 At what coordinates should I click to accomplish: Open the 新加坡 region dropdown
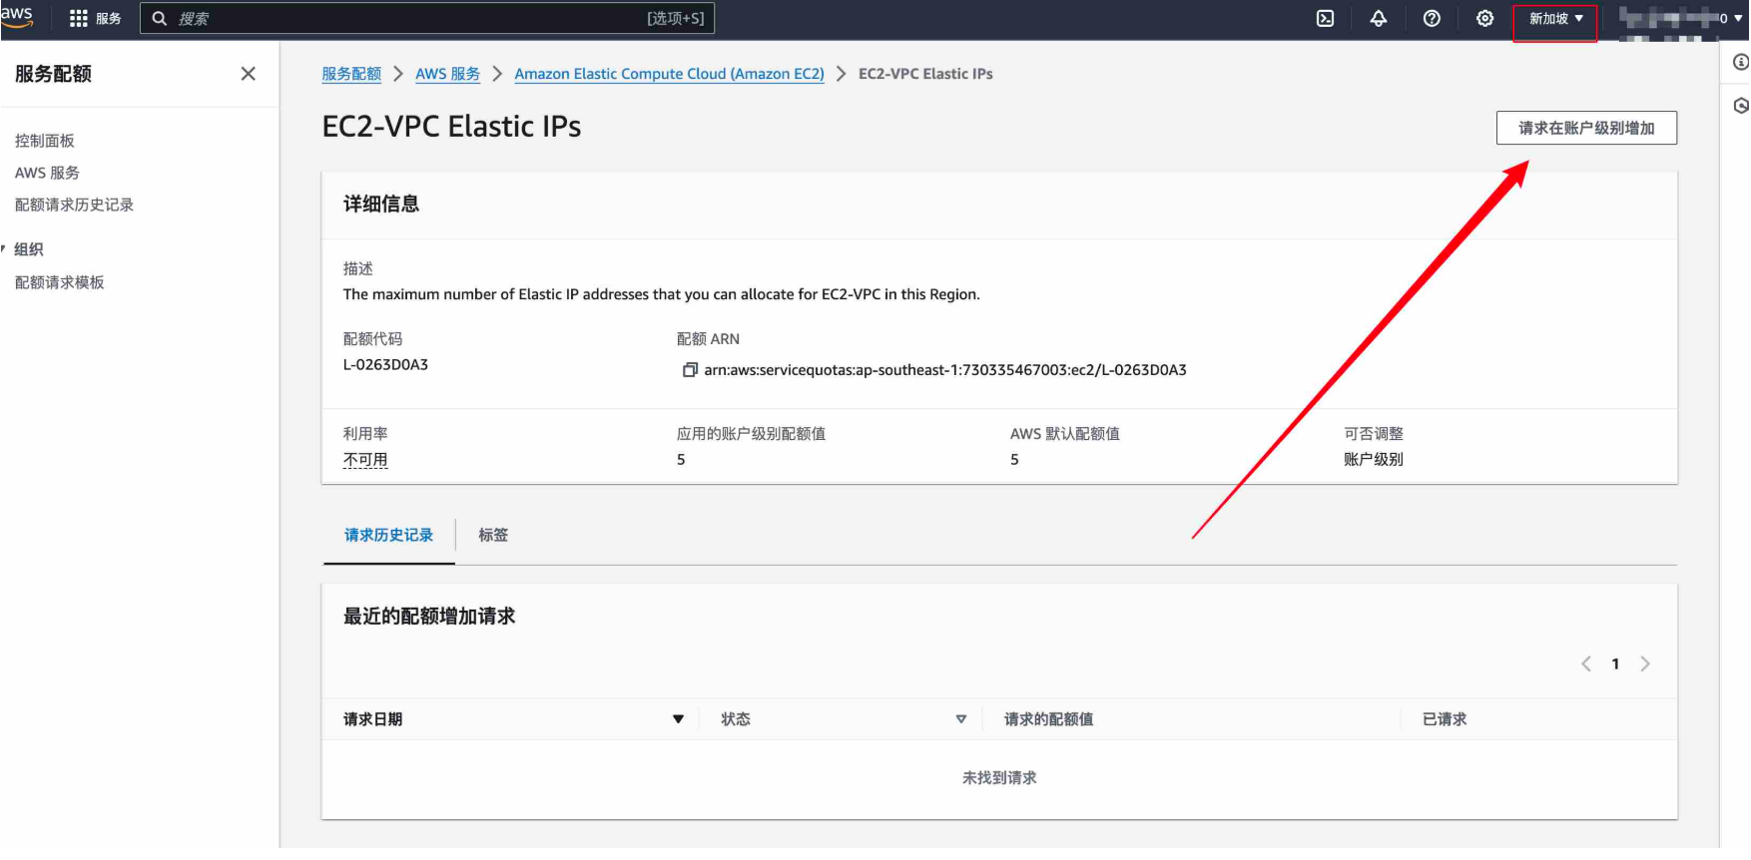tap(1555, 19)
